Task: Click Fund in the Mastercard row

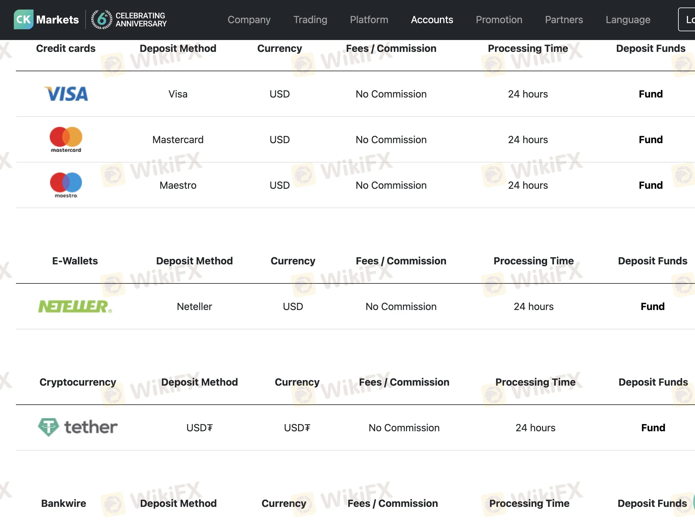Action: click(650, 140)
